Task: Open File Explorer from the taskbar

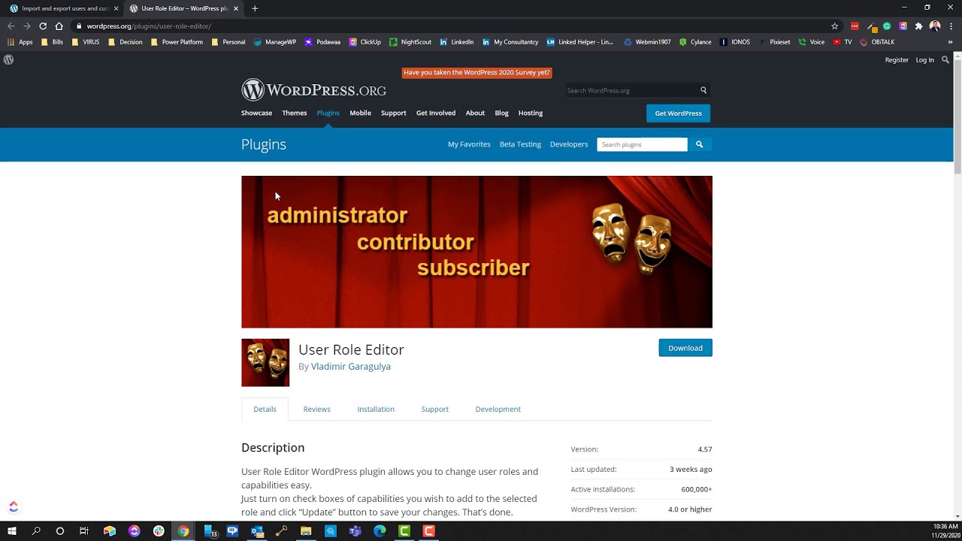Action: point(306,531)
